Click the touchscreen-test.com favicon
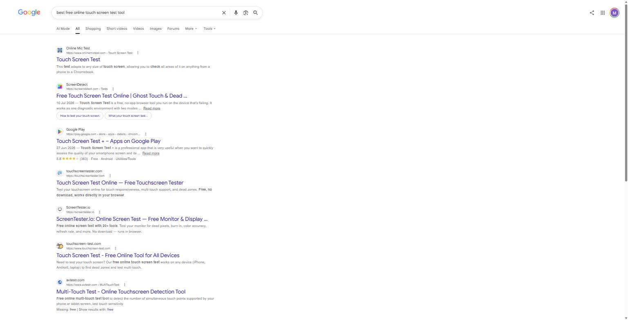Viewport: 628px width, 320px height. [x=60, y=246]
